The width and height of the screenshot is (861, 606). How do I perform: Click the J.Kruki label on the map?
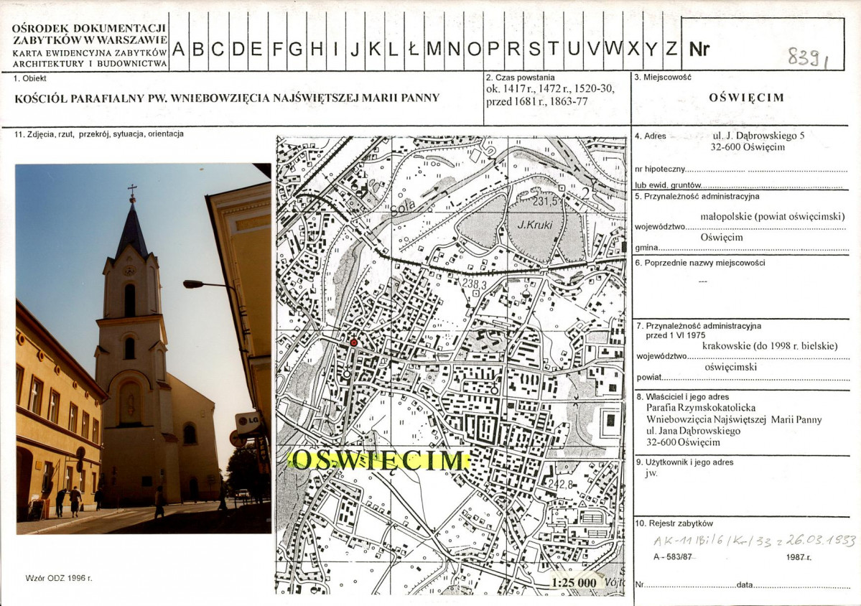534,225
